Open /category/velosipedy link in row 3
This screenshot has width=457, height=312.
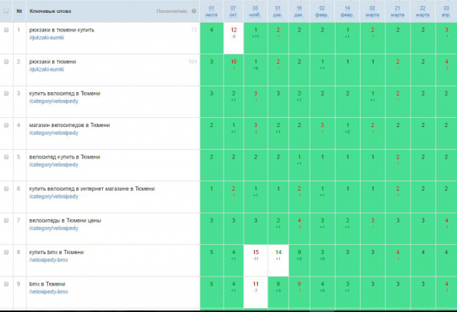pos(54,101)
